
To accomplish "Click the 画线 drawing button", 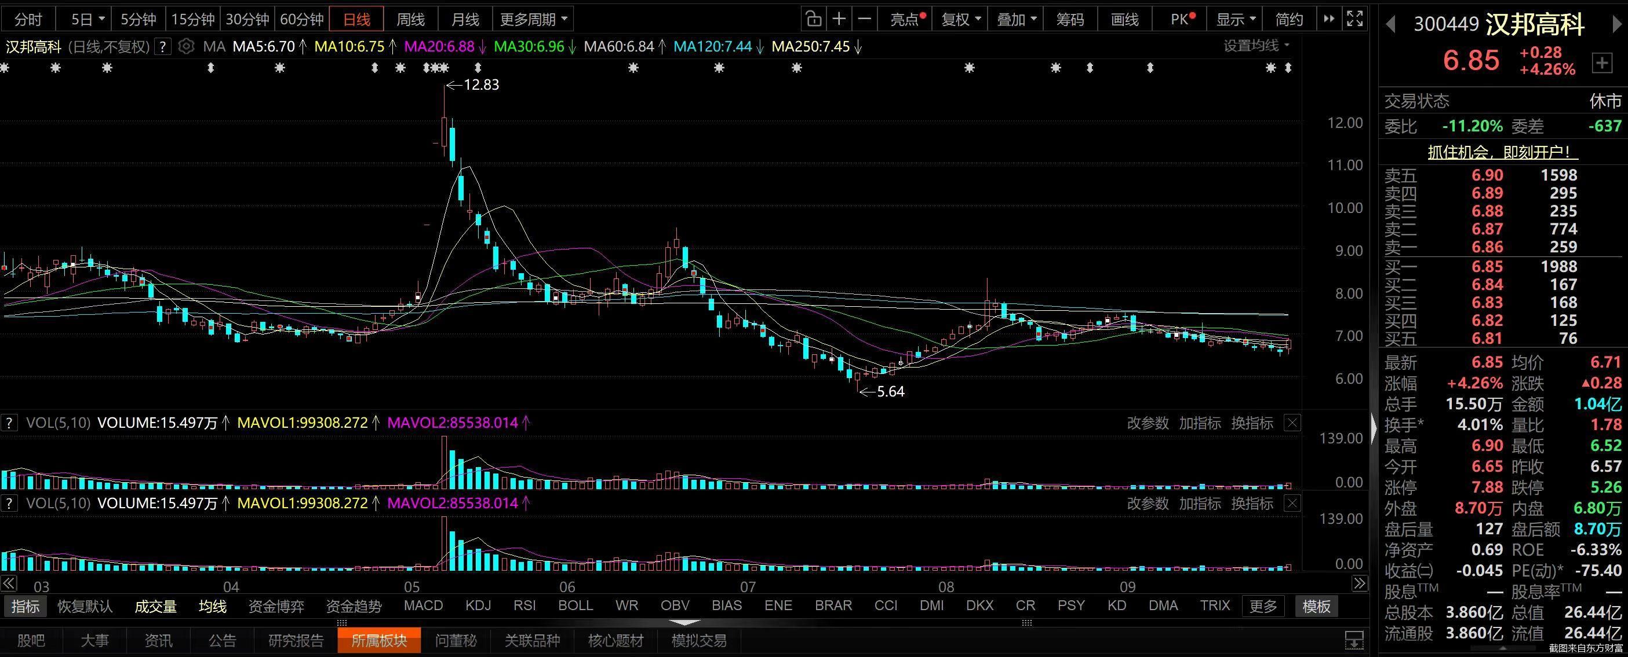I will click(x=1125, y=20).
